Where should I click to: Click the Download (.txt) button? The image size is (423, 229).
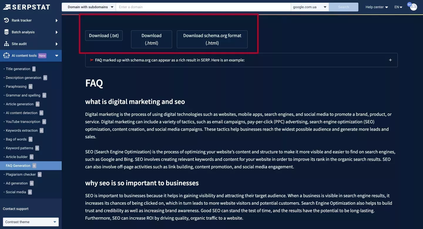[104, 35]
